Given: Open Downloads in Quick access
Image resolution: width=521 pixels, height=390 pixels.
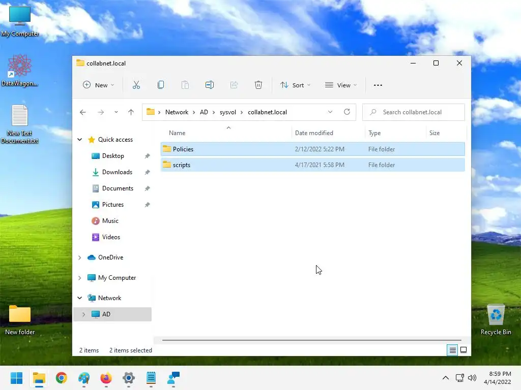Looking at the screenshot, I should pos(118,172).
